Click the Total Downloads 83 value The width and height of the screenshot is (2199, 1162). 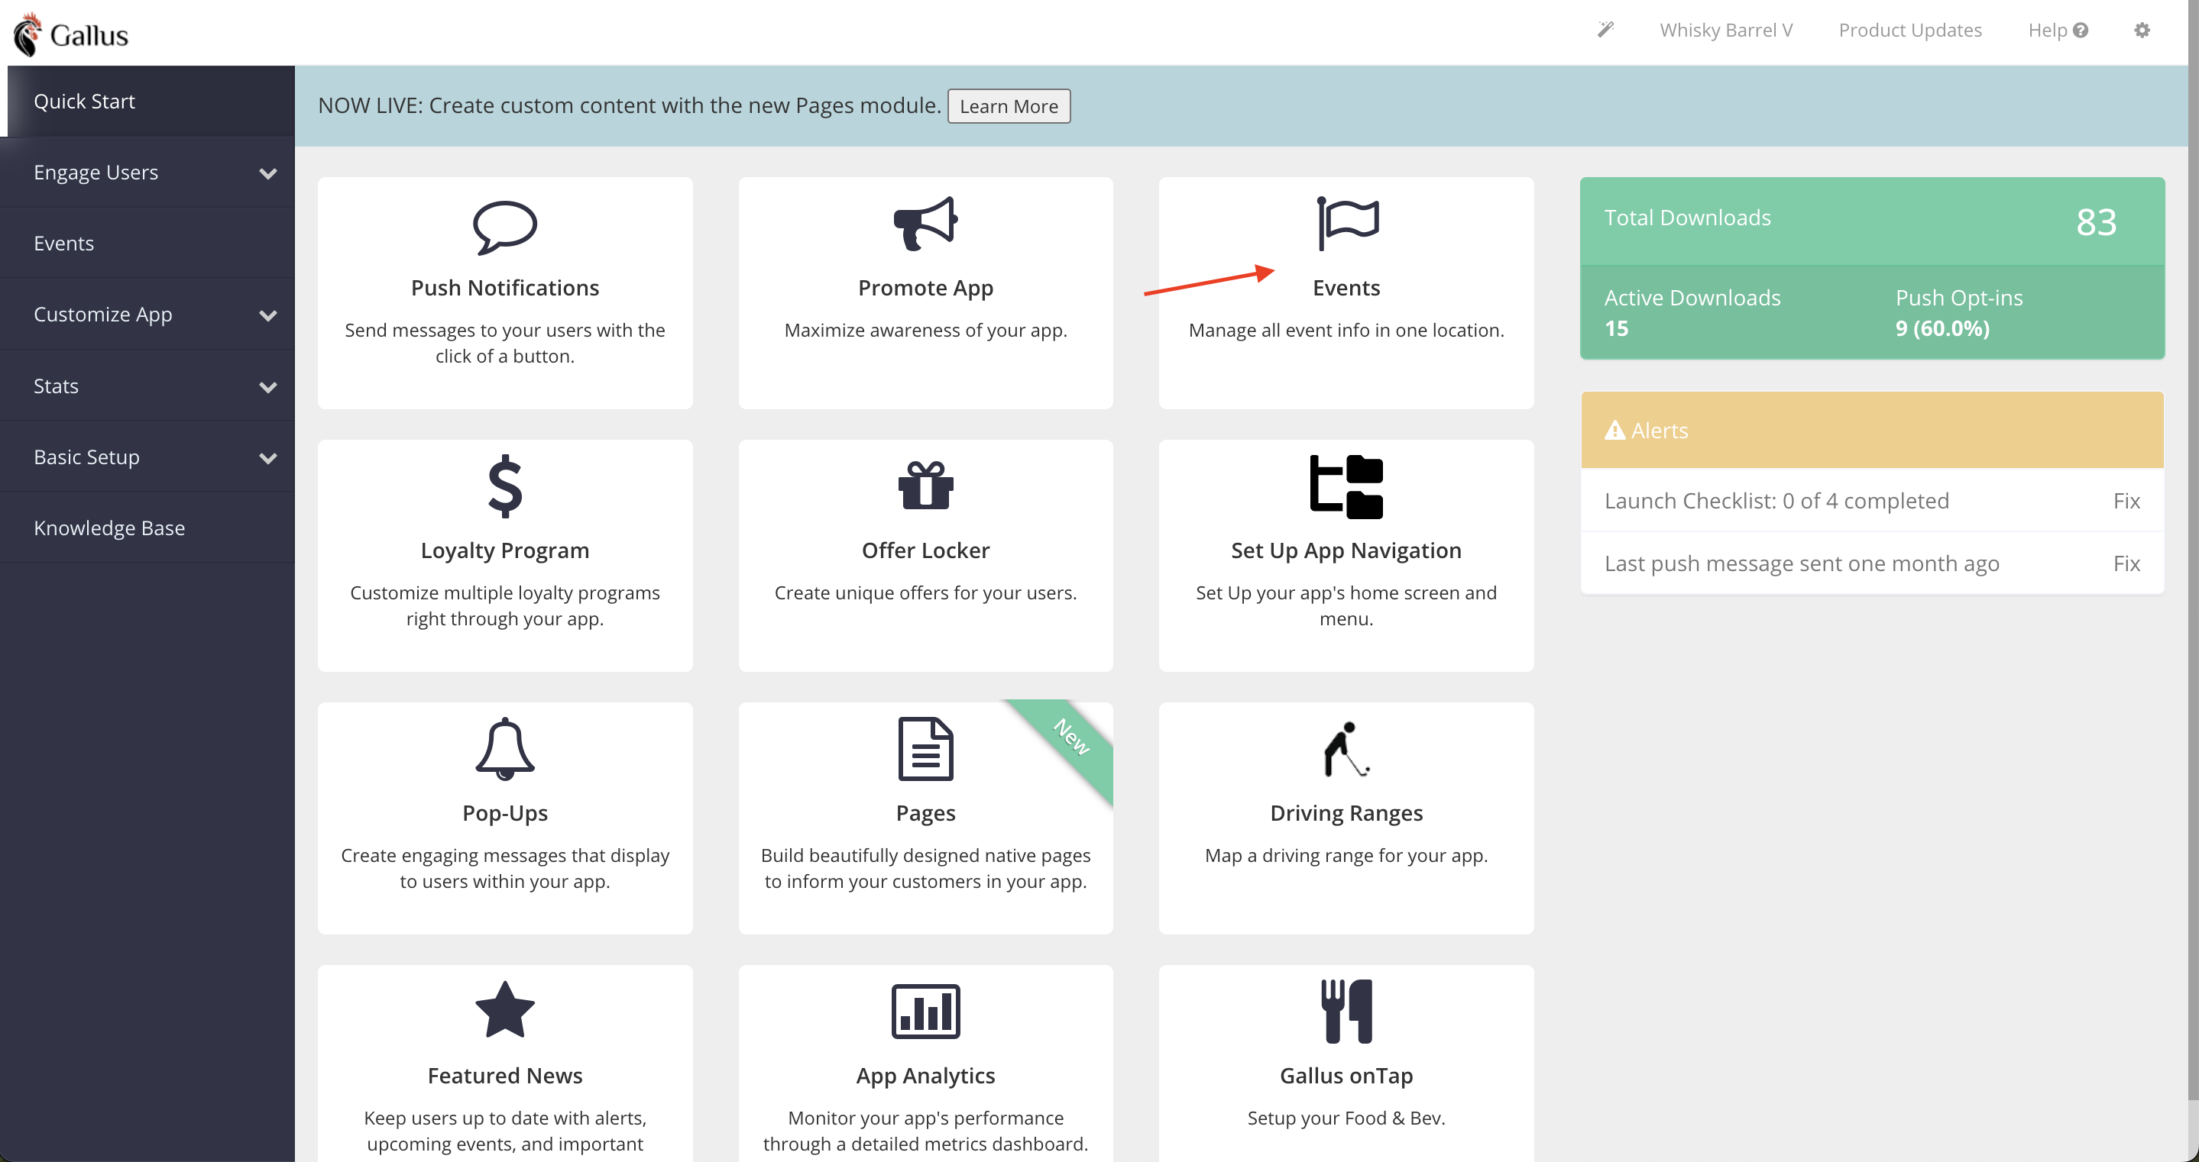[2096, 222]
